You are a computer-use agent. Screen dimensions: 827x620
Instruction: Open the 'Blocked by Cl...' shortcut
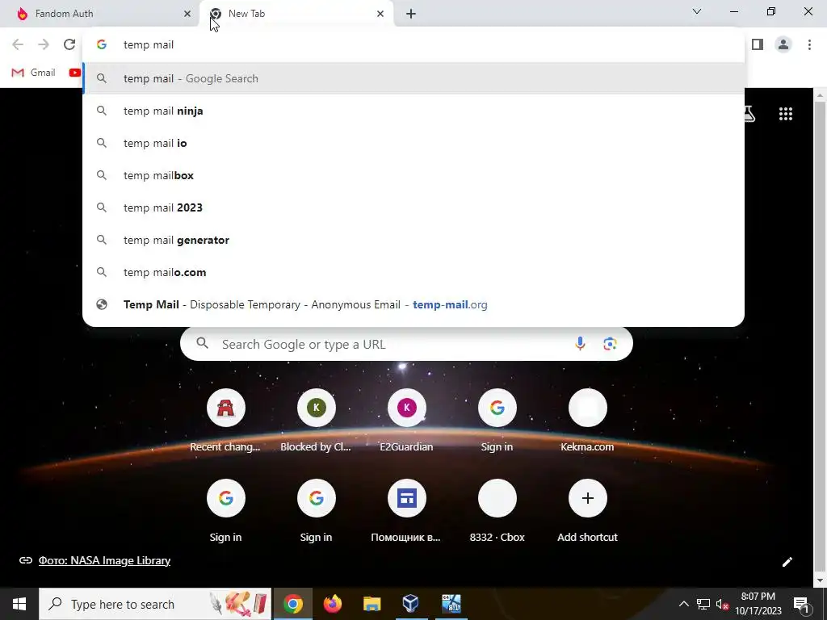click(316, 421)
